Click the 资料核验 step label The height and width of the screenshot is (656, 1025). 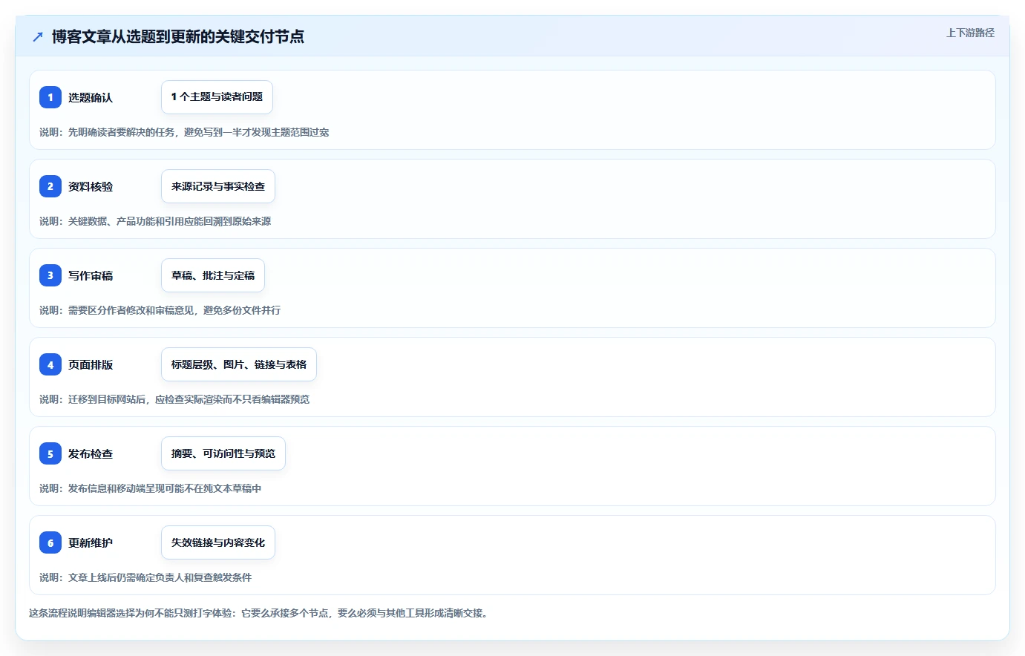click(91, 186)
